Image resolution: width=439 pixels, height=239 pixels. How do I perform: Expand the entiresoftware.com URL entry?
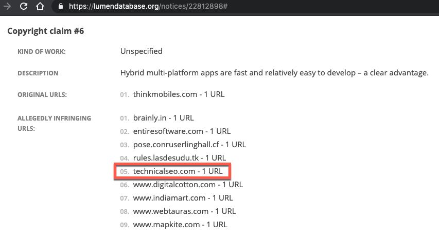coord(182,131)
